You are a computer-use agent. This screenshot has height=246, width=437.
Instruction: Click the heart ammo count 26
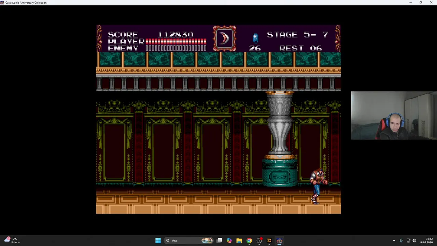point(255,48)
